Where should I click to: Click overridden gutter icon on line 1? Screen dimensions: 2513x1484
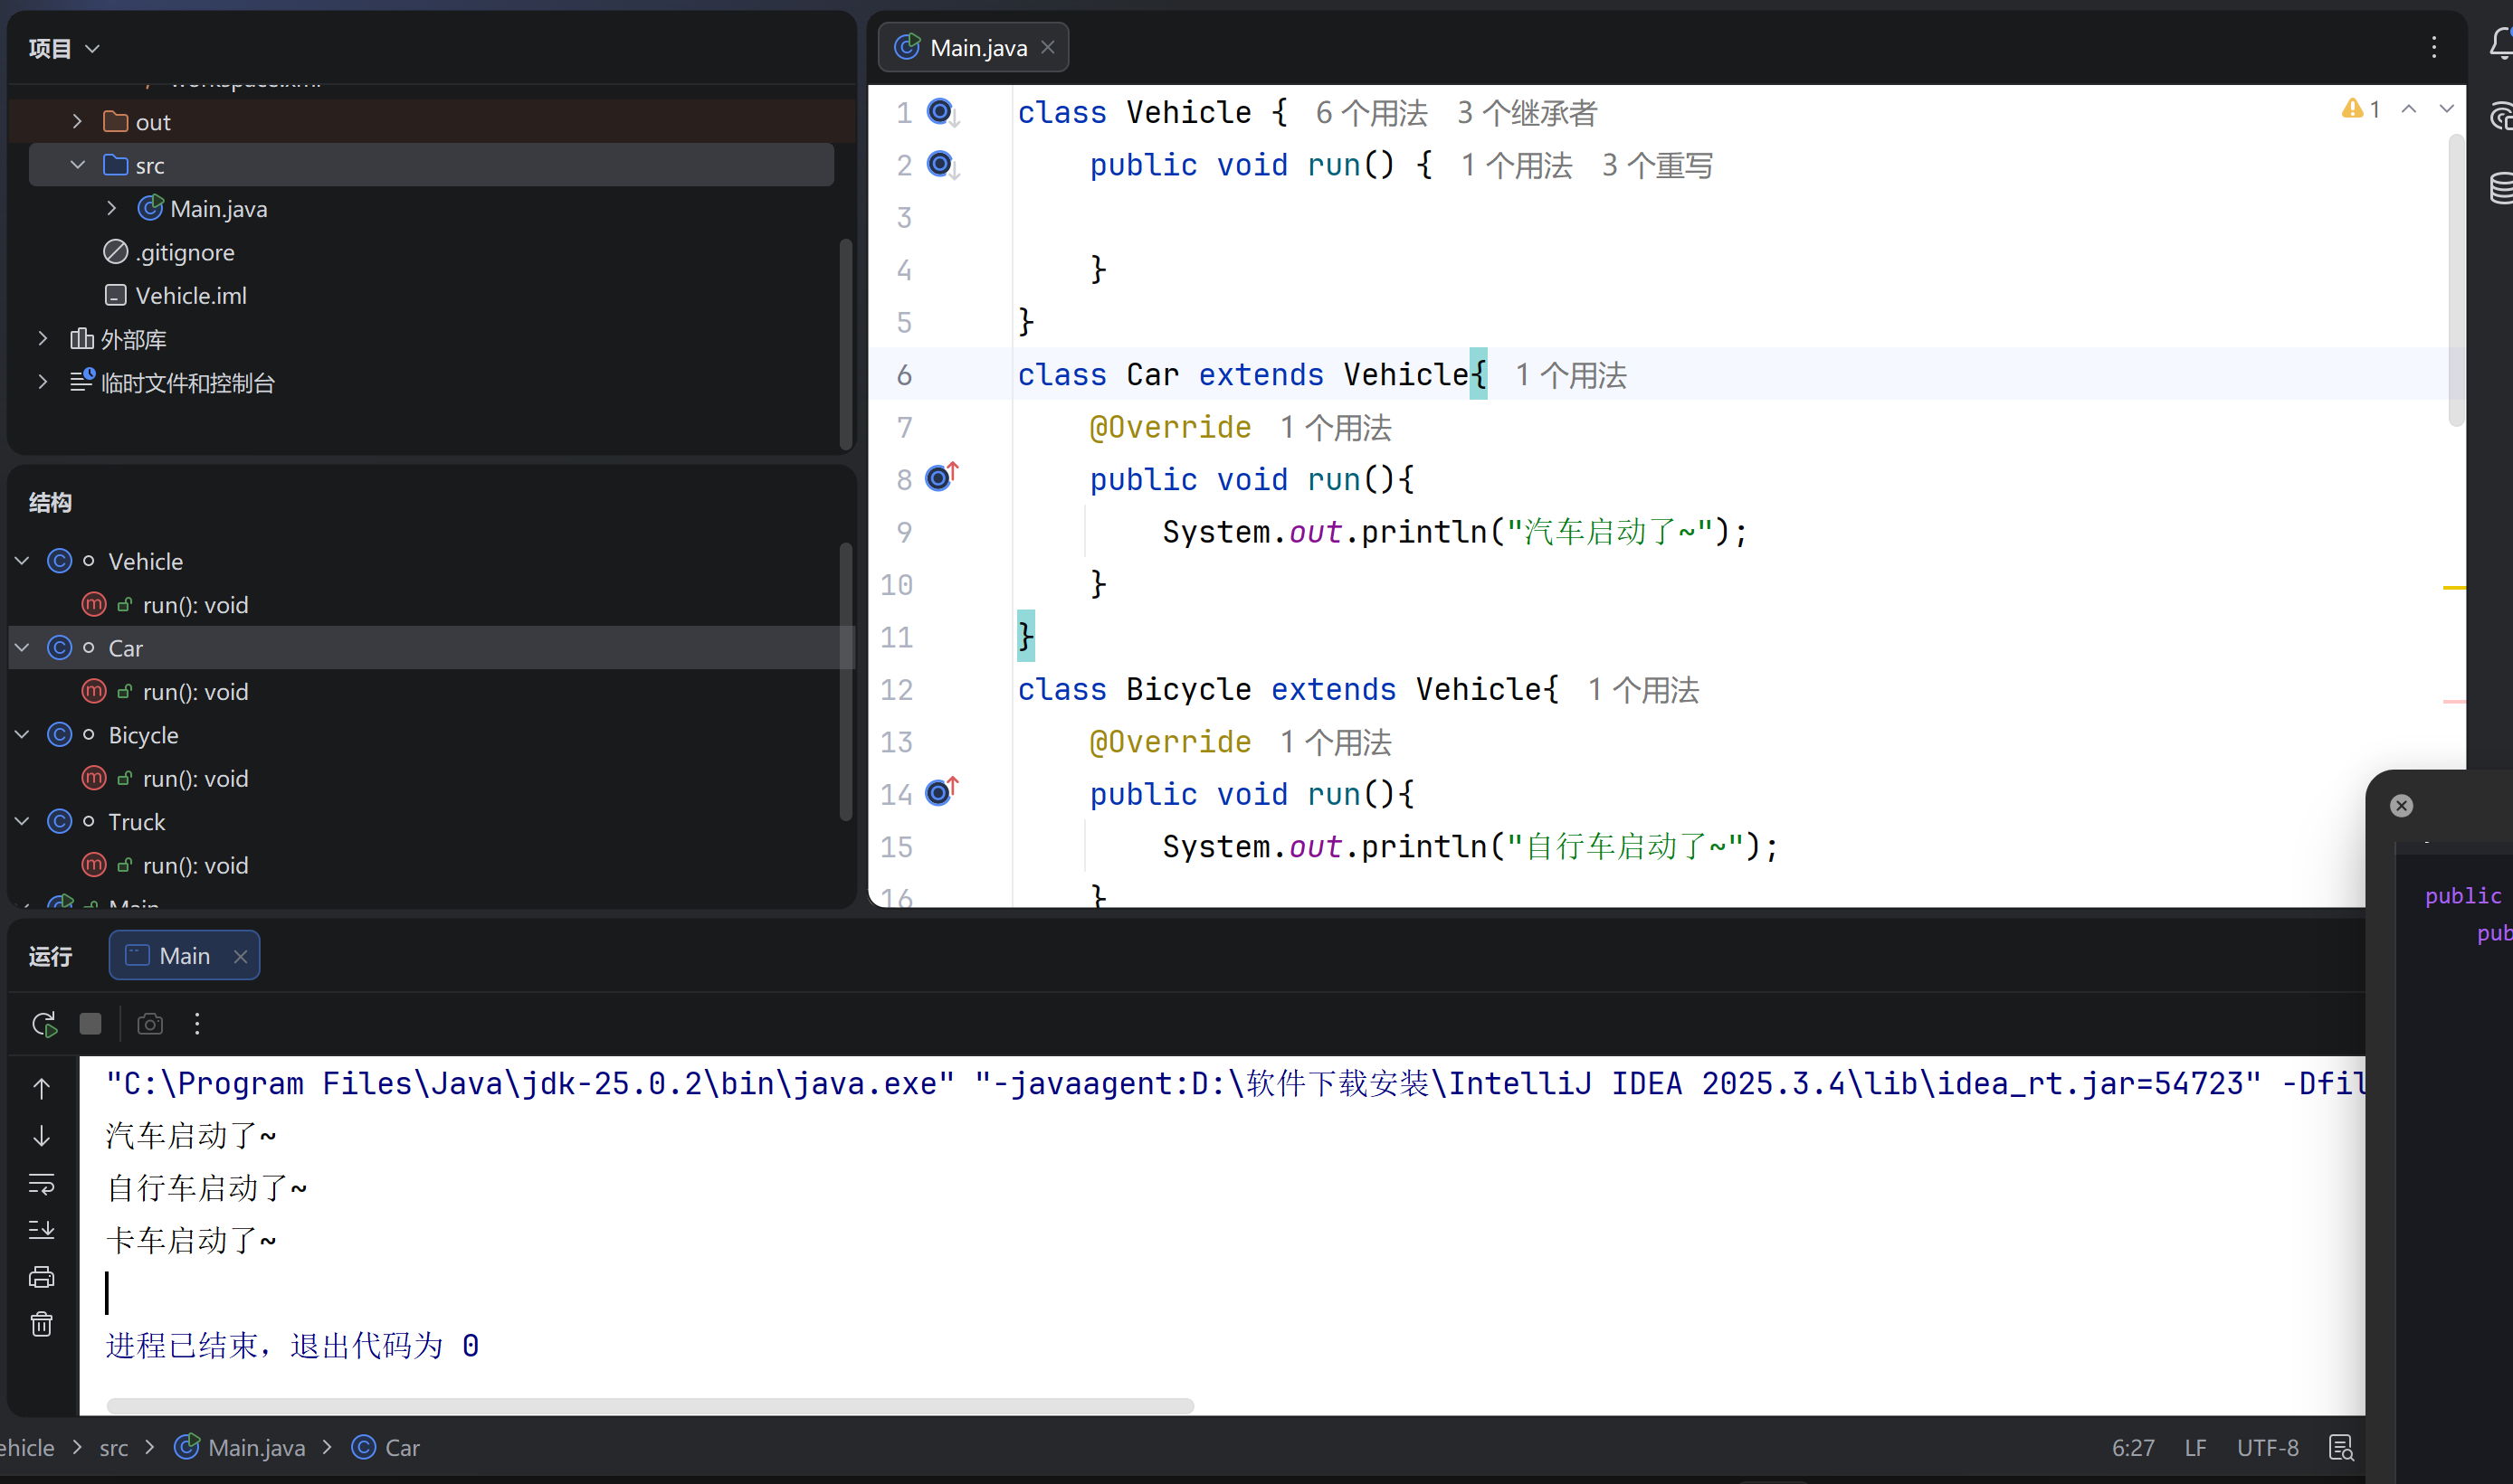[940, 111]
